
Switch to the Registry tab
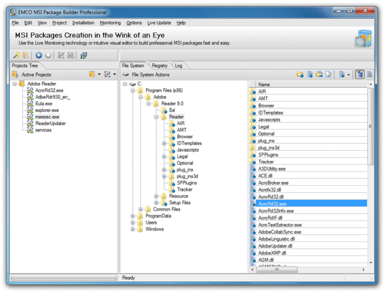160,66
